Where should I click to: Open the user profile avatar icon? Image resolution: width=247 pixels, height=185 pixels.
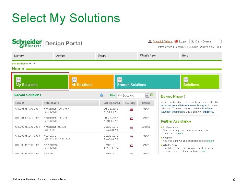click(150, 41)
